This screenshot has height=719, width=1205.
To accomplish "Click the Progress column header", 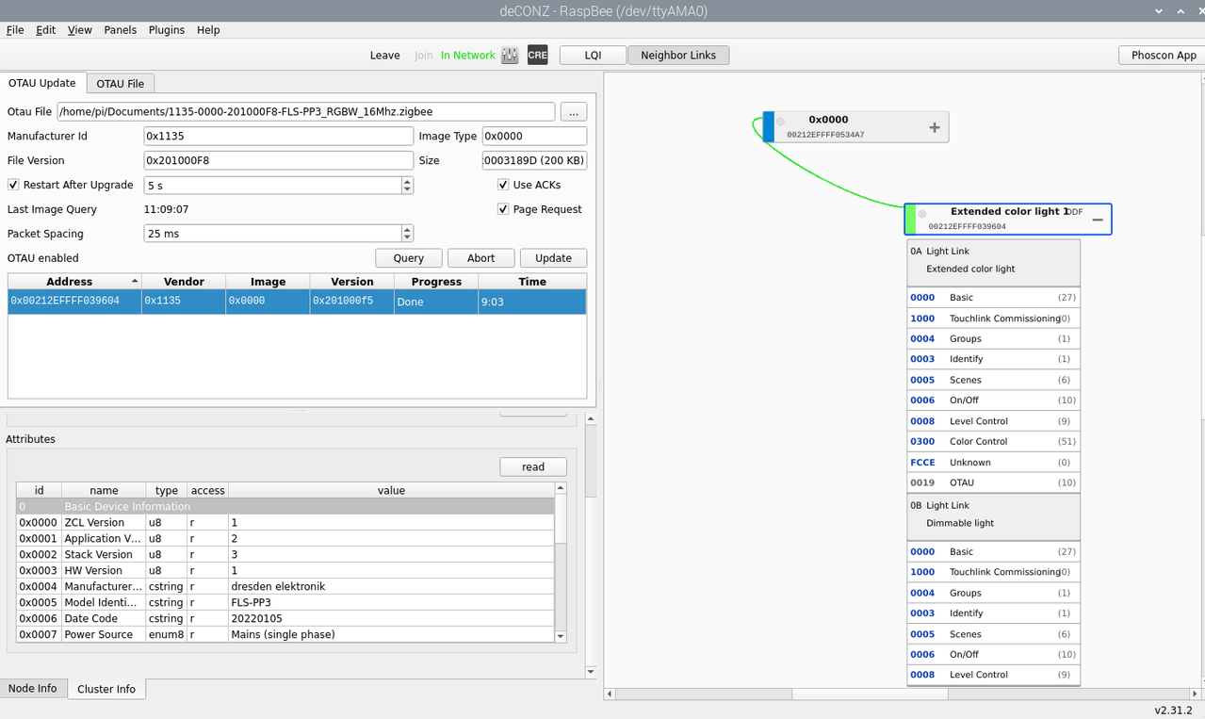I will pyautogui.click(x=436, y=282).
